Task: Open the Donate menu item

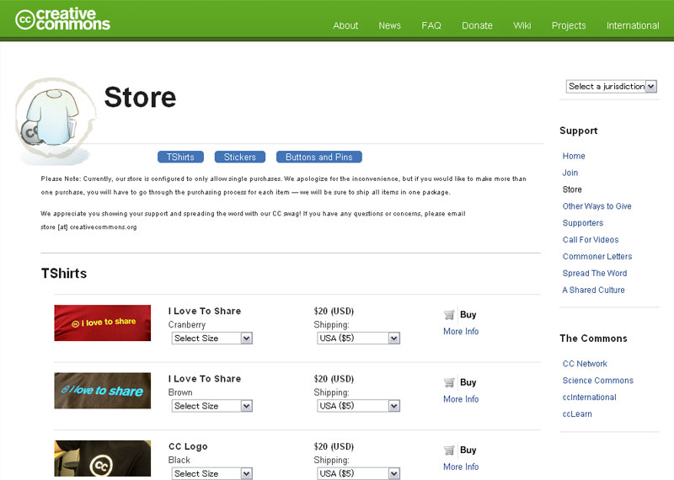Action: tap(477, 25)
